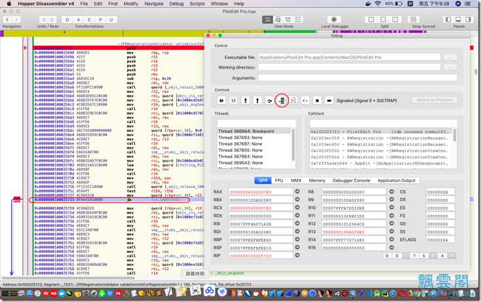The image size is (481, 302).
Task: Click the Threads list scrollbar
Action: point(294,144)
